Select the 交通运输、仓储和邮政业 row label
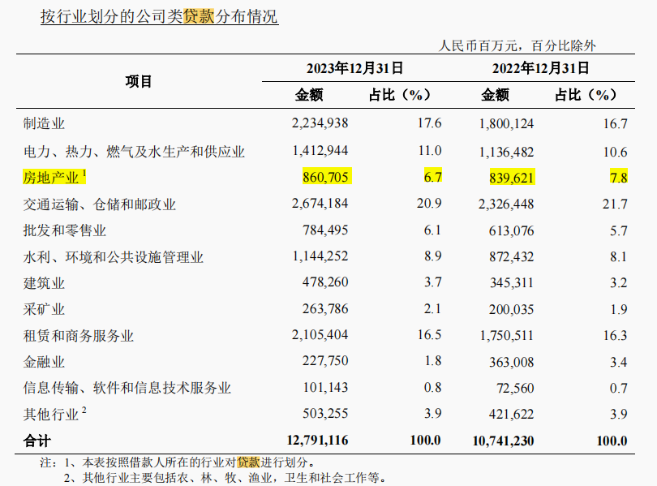Viewport: 657px width, 486px height. coord(100,204)
